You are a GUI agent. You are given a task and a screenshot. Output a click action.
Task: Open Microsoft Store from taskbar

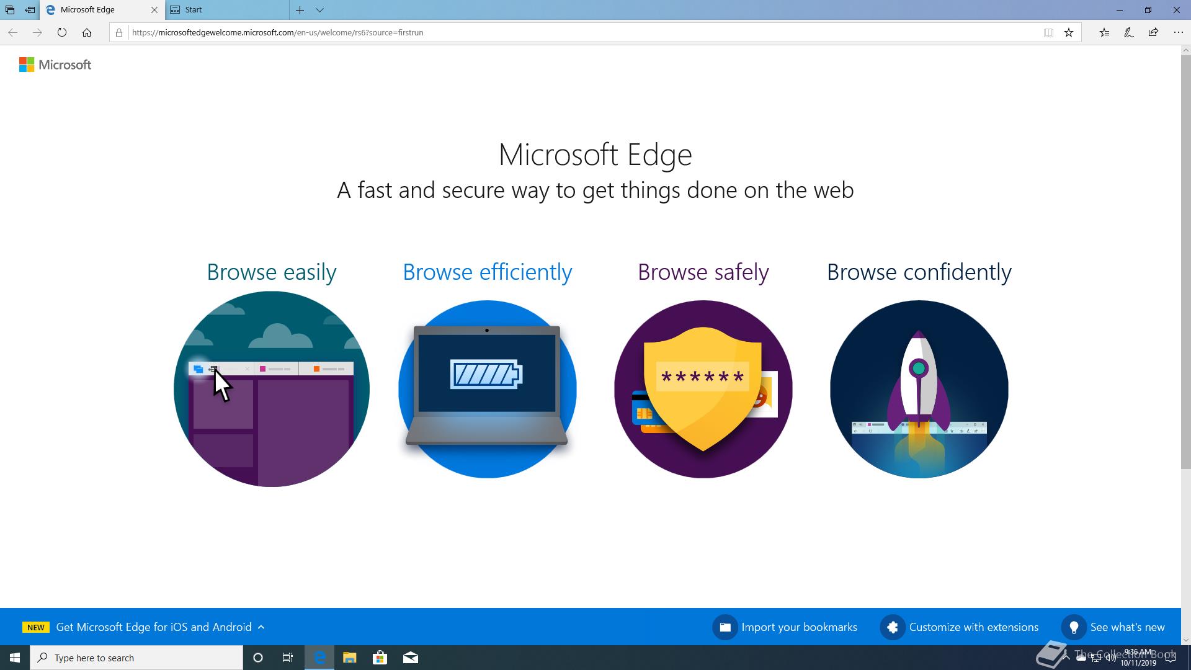point(380,658)
